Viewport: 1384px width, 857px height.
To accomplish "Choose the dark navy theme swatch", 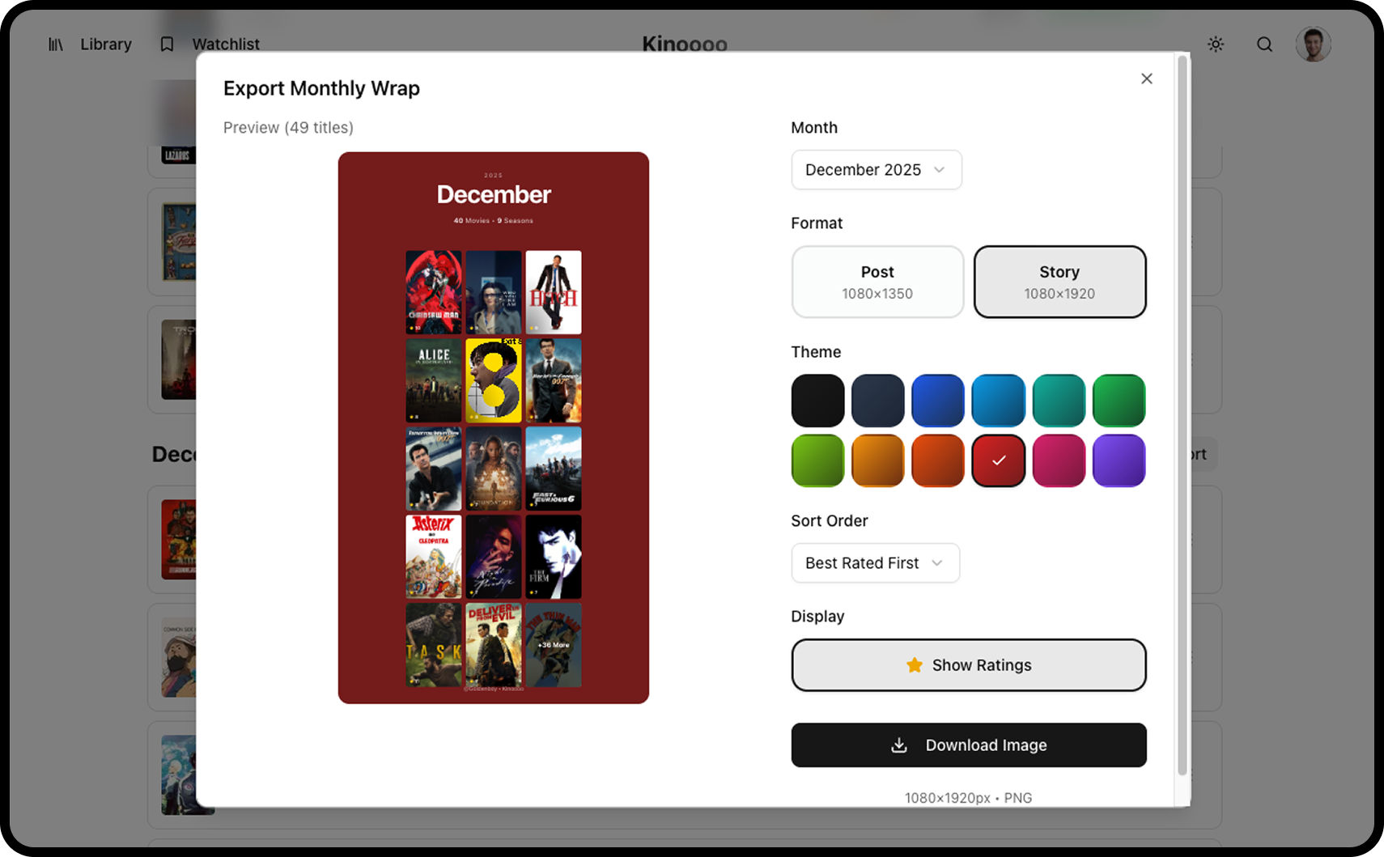I will 878,401.
